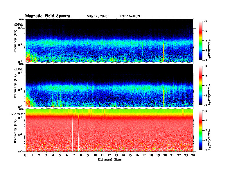The image size is (230, 178).
Task: Click hour "10" on the Universal Time axis
Action: [x=95, y=155]
